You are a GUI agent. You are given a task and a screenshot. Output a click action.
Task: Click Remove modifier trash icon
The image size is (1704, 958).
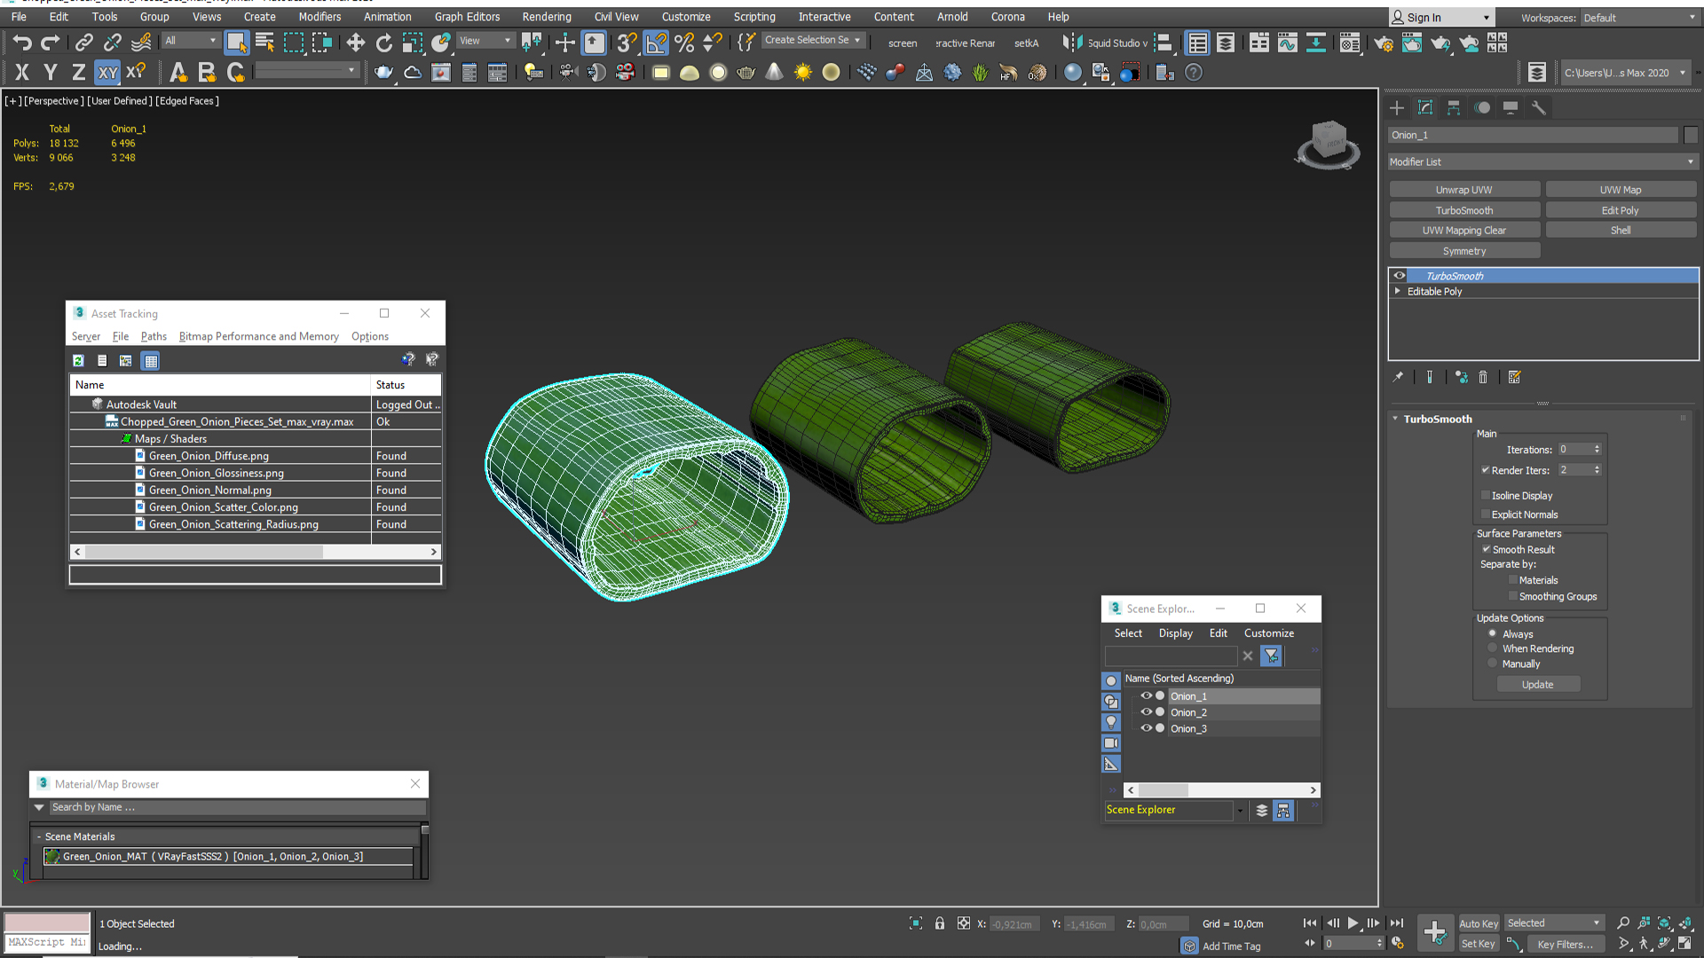click(x=1483, y=377)
